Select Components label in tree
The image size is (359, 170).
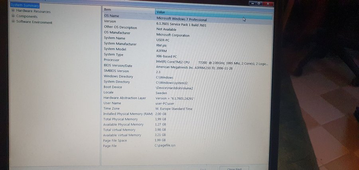27,16
